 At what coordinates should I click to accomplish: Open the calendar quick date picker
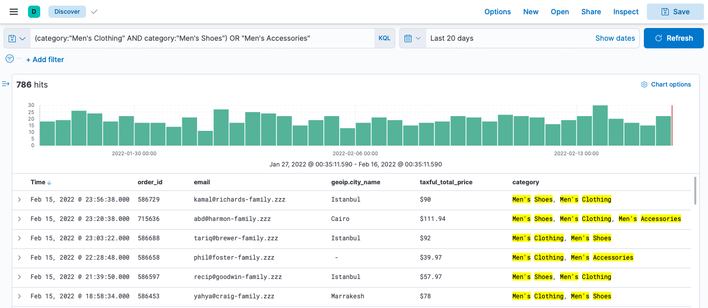point(413,39)
